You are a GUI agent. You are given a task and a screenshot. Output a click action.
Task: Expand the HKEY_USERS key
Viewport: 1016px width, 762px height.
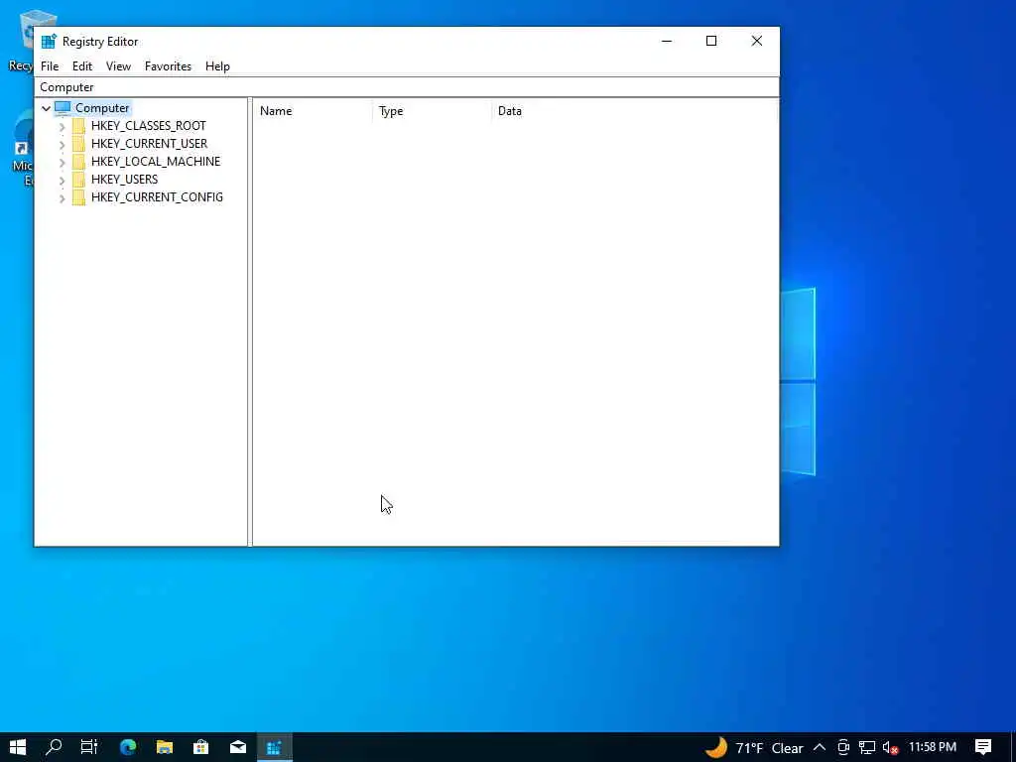tap(63, 181)
